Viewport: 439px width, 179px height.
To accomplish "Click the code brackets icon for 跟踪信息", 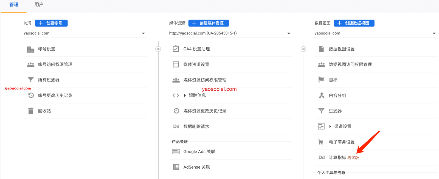I will [176, 96].
